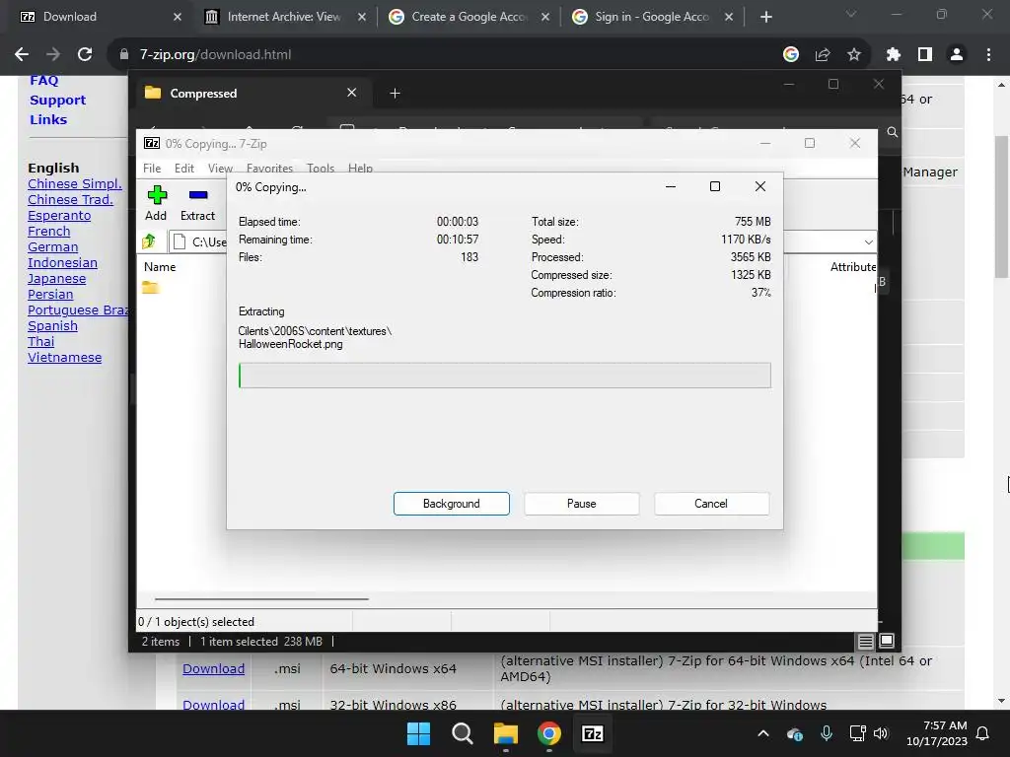
Task: Open the Spanish language link
Action: click(x=53, y=325)
